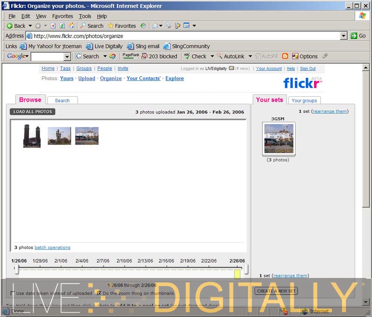
Task: Click the IE Back button
Action: point(16,26)
